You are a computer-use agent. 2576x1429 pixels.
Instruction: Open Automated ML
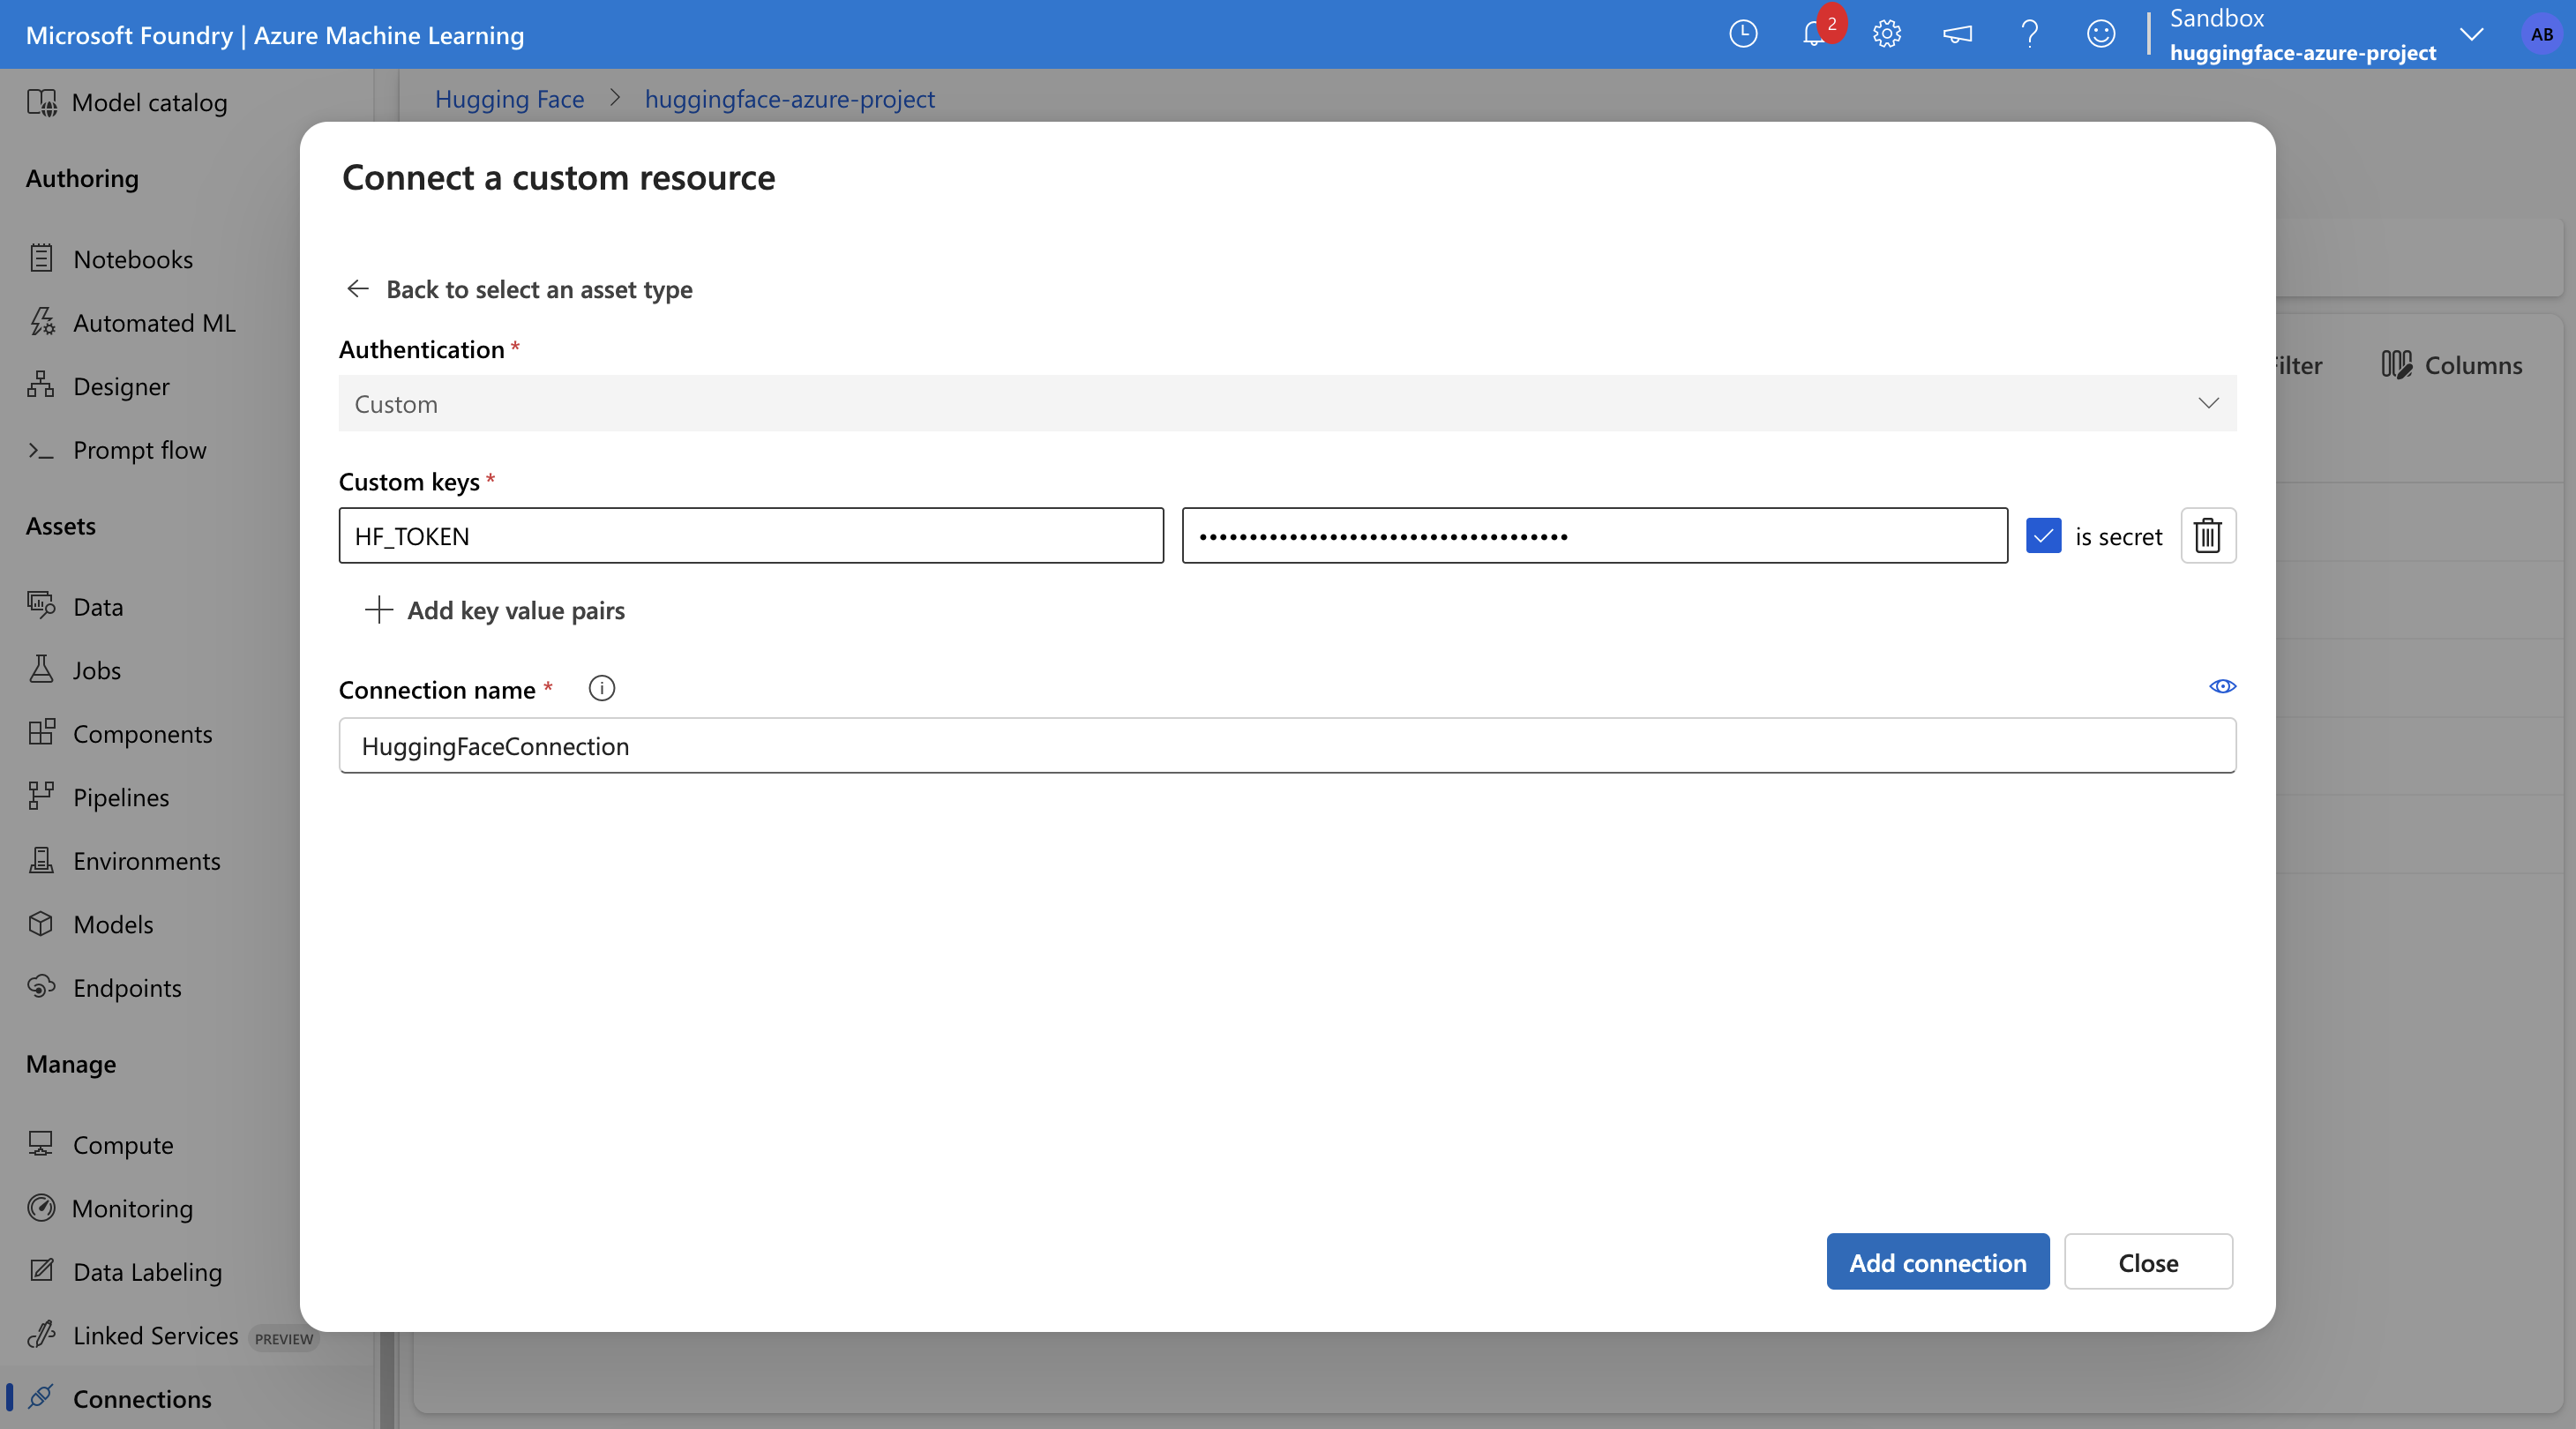155,322
